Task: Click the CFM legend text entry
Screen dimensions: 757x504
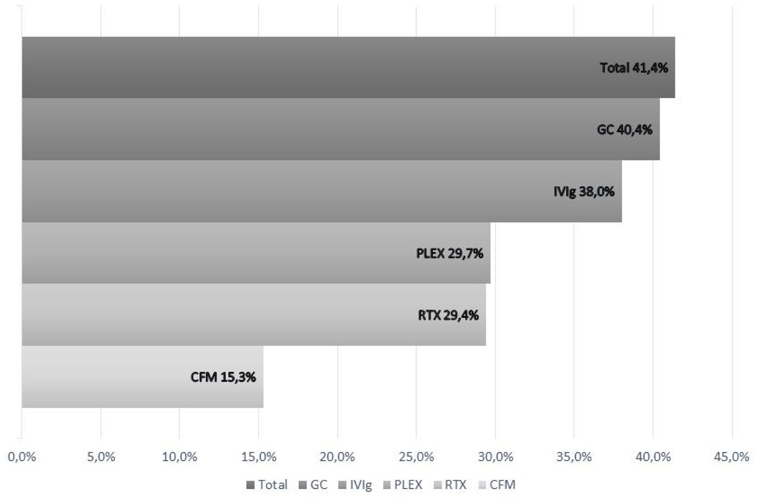Action: pos(502,485)
